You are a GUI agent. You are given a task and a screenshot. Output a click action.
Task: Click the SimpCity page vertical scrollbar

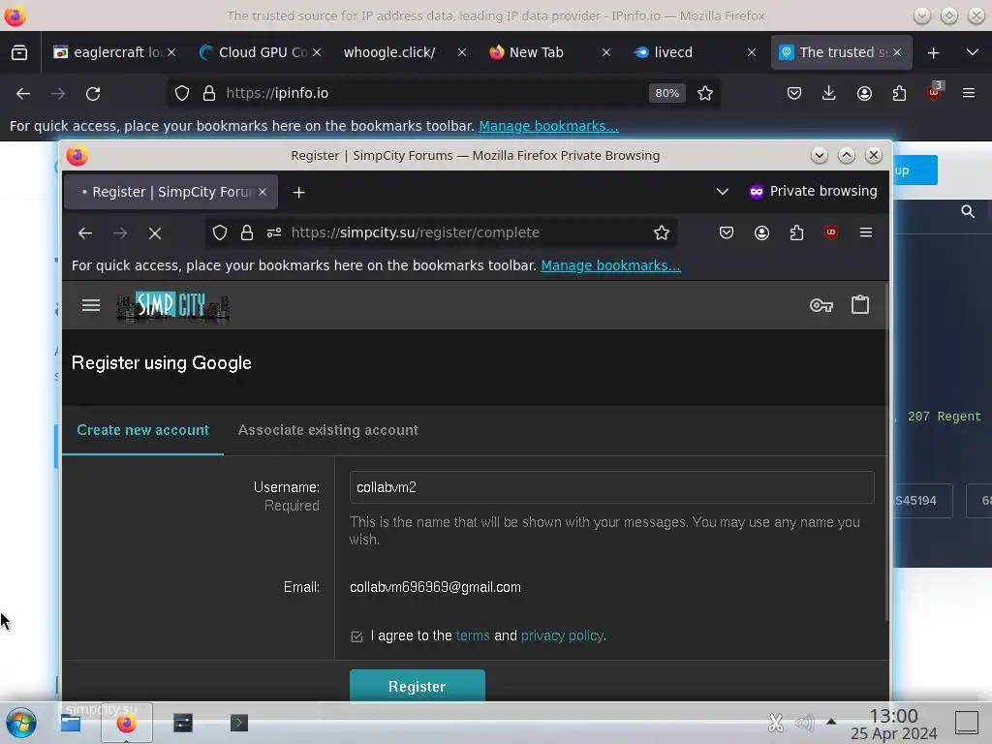point(886,452)
